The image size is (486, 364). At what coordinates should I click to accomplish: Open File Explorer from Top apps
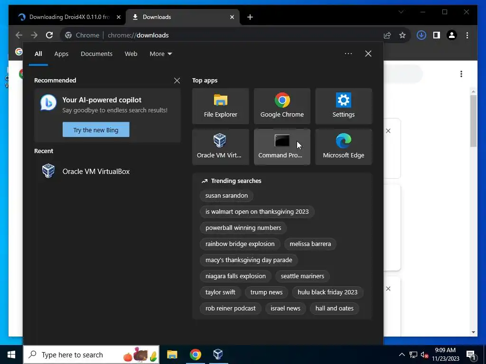click(x=220, y=106)
